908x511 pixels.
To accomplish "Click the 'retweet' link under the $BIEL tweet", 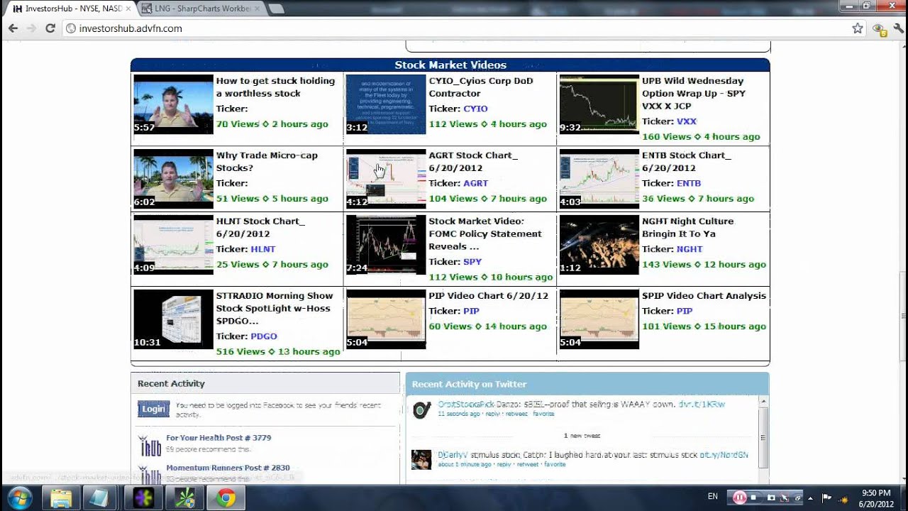I will pyautogui.click(x=516, y=413).
